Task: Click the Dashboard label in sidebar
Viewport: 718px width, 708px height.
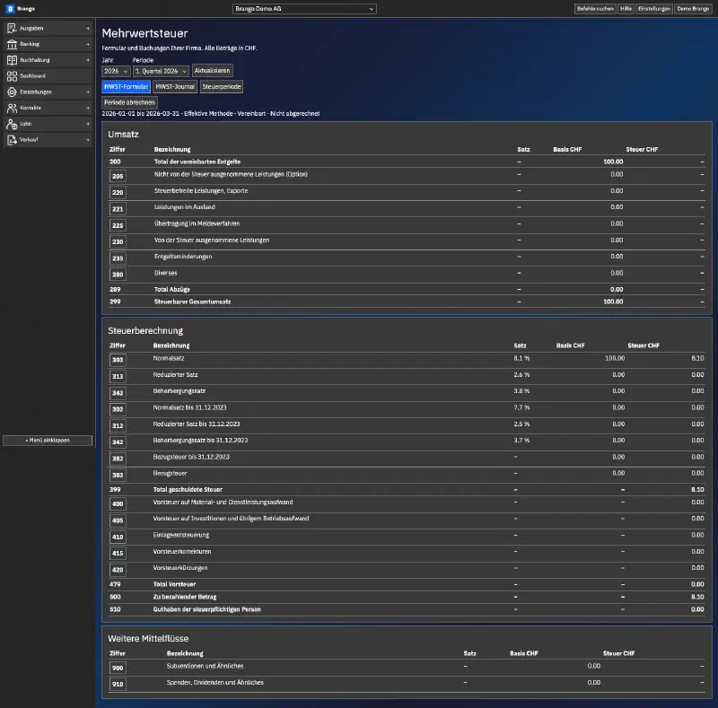Action: click(x=32, y=76)
